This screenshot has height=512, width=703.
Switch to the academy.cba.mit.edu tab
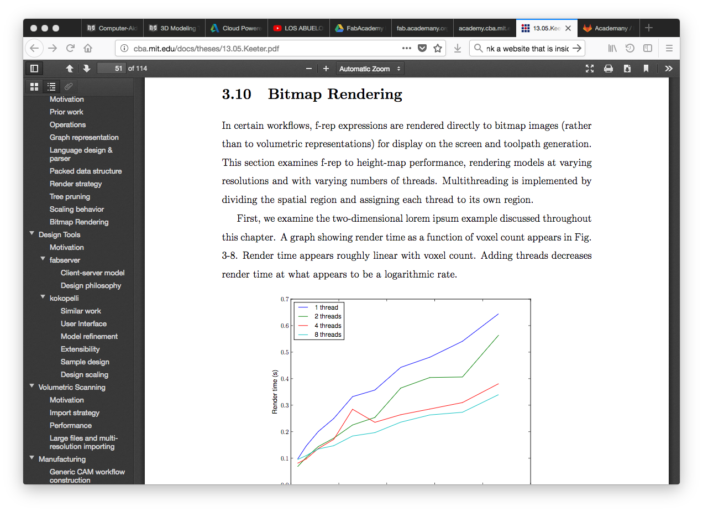tap(484, 28)
